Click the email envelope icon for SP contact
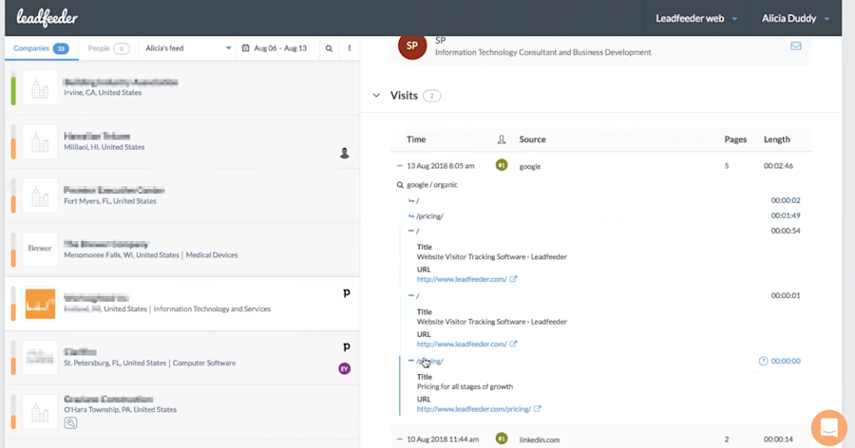Viewport: 855px width, 448px height. [795, 47]
